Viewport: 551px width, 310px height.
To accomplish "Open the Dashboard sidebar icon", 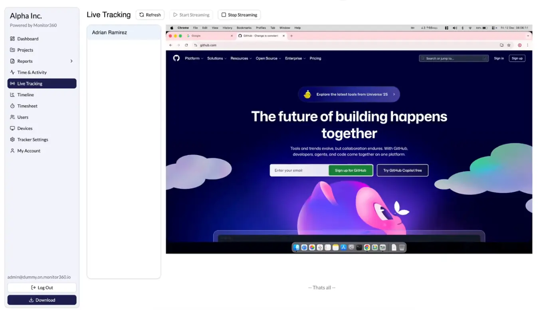I will pyautogui.click(x=12, y=39).
